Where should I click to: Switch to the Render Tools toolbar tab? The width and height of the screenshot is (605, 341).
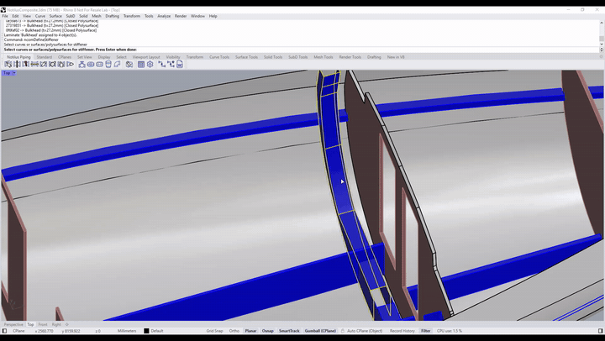click(x=350, y=57)
